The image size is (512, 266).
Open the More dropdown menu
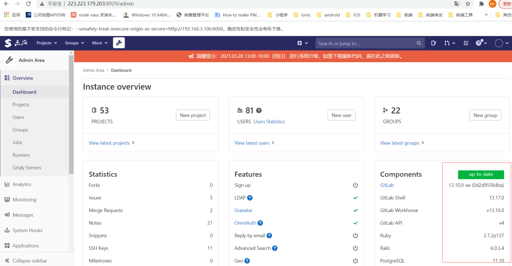coord(100,43)
